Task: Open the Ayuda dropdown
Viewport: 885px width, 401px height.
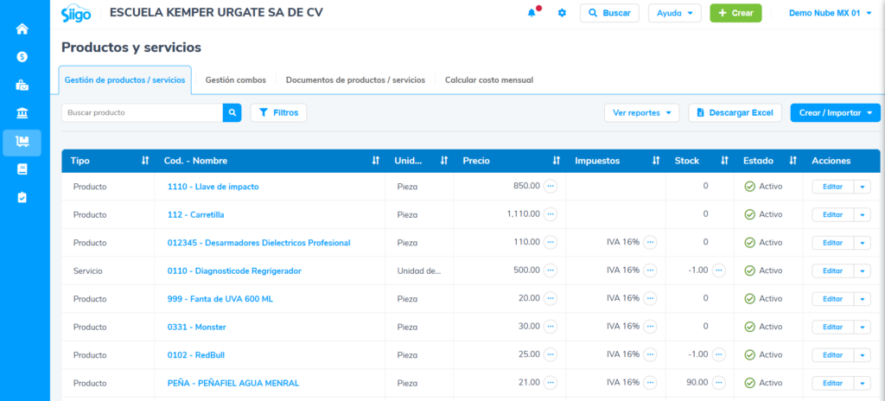Action: click(674, 13)
